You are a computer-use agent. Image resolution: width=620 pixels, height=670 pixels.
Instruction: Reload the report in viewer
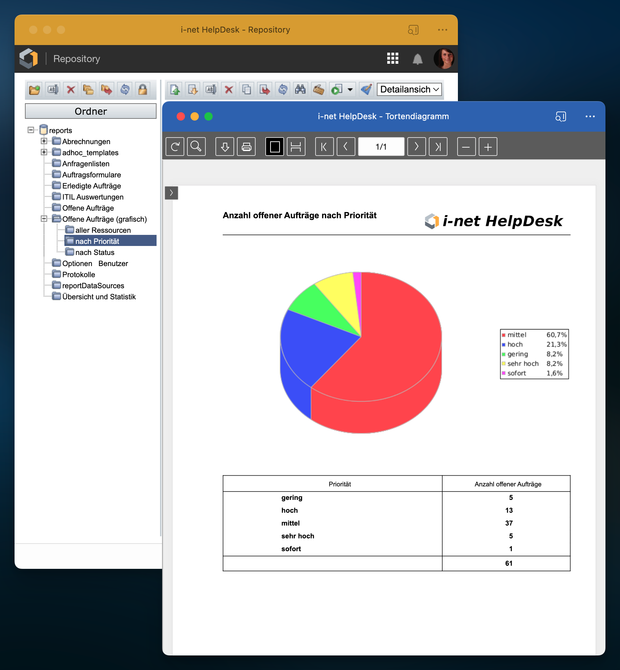[x=175, y=147]
